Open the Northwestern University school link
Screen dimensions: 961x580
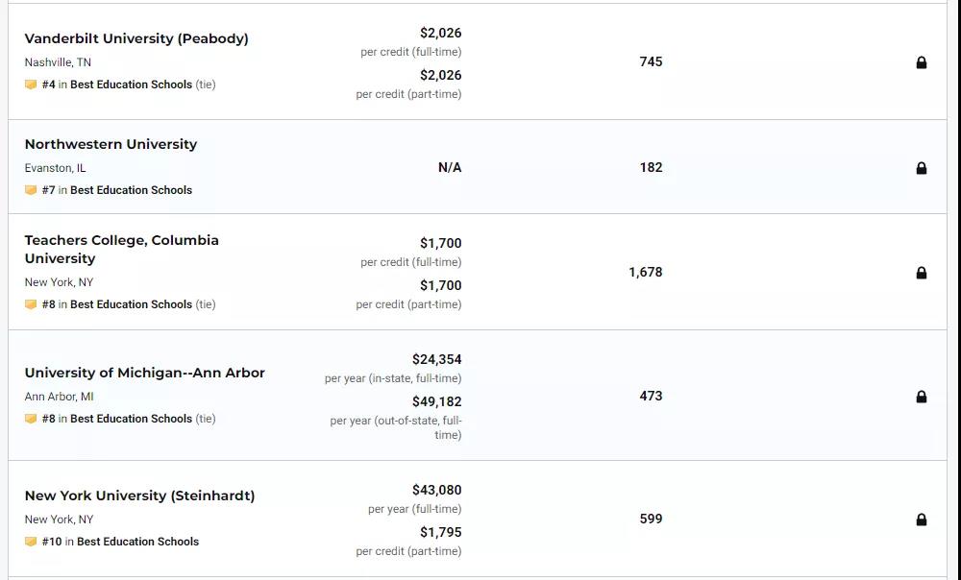tap(111, 145)
